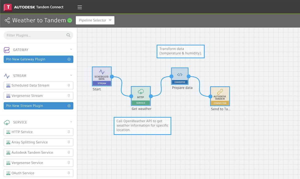Select the Scheduled Data stream node
Screen dimensions: 300x179
(101, 76)
